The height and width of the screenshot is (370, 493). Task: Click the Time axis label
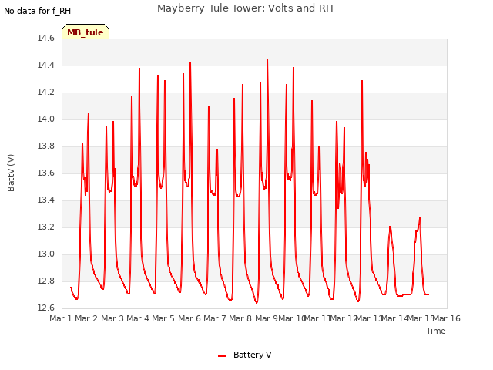436,331
